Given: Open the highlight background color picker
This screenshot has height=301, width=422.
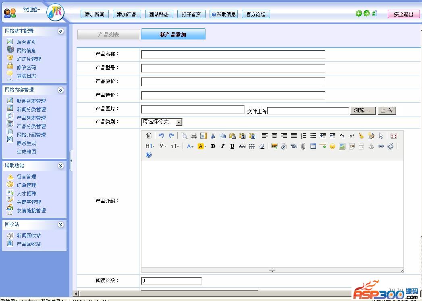Looking at the screenshot, I should 202,146.
